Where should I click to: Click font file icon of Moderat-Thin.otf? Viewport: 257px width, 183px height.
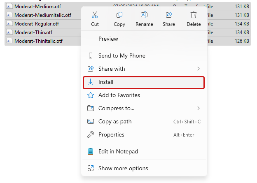pos(9,32)
